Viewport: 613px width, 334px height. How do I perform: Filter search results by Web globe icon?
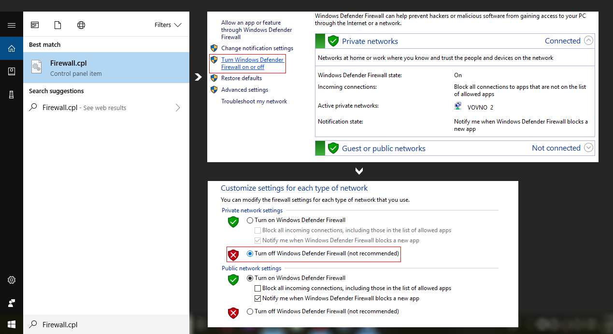81,25
